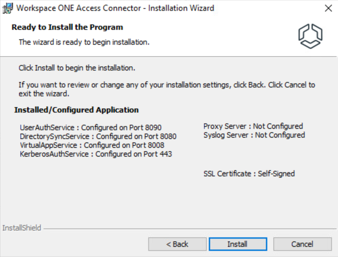Select the KerberosAuthService Port 443 line
The height and width of the screenshot is (257, 338).
(96, 154)
